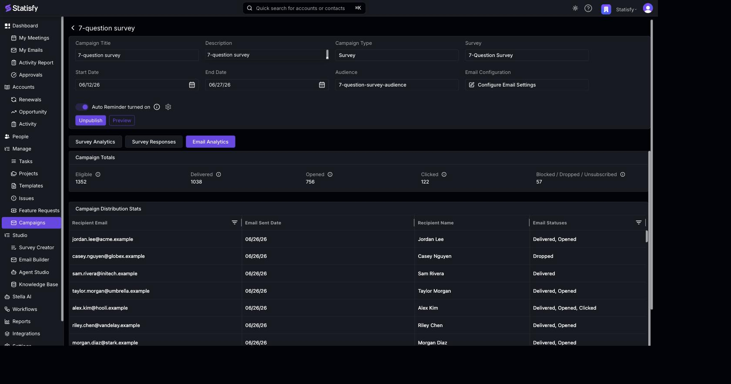The image size is (731, 384).
Task: Switch to the Survey Analytics tab
Action: (x=95, y=142)
